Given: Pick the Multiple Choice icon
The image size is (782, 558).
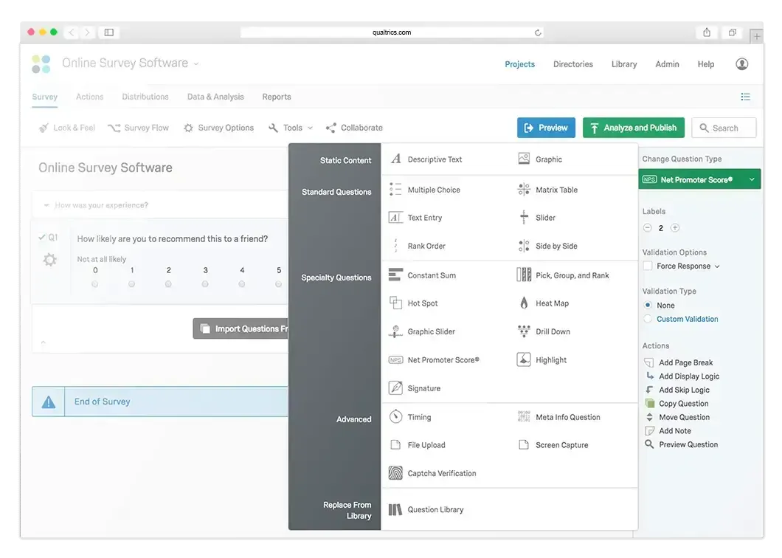Looking at the screenshot, I should point(395,189).
